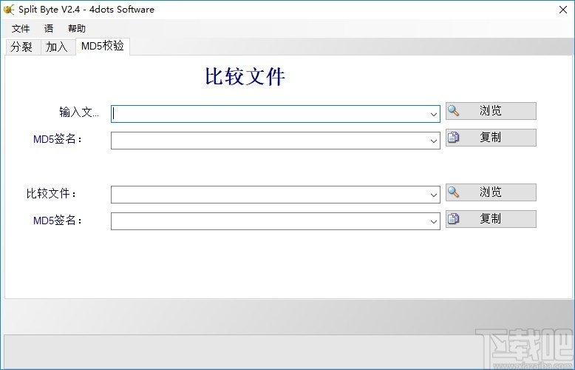Click copy icon beside second MD5签名 field
The width and height of the screenshot is (575, 370).
tap(454, 219)
